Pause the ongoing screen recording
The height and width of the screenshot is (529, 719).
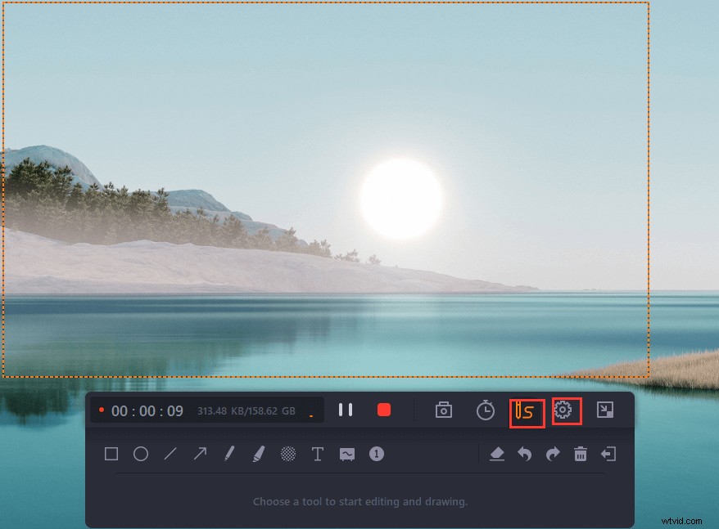(345, 410)
